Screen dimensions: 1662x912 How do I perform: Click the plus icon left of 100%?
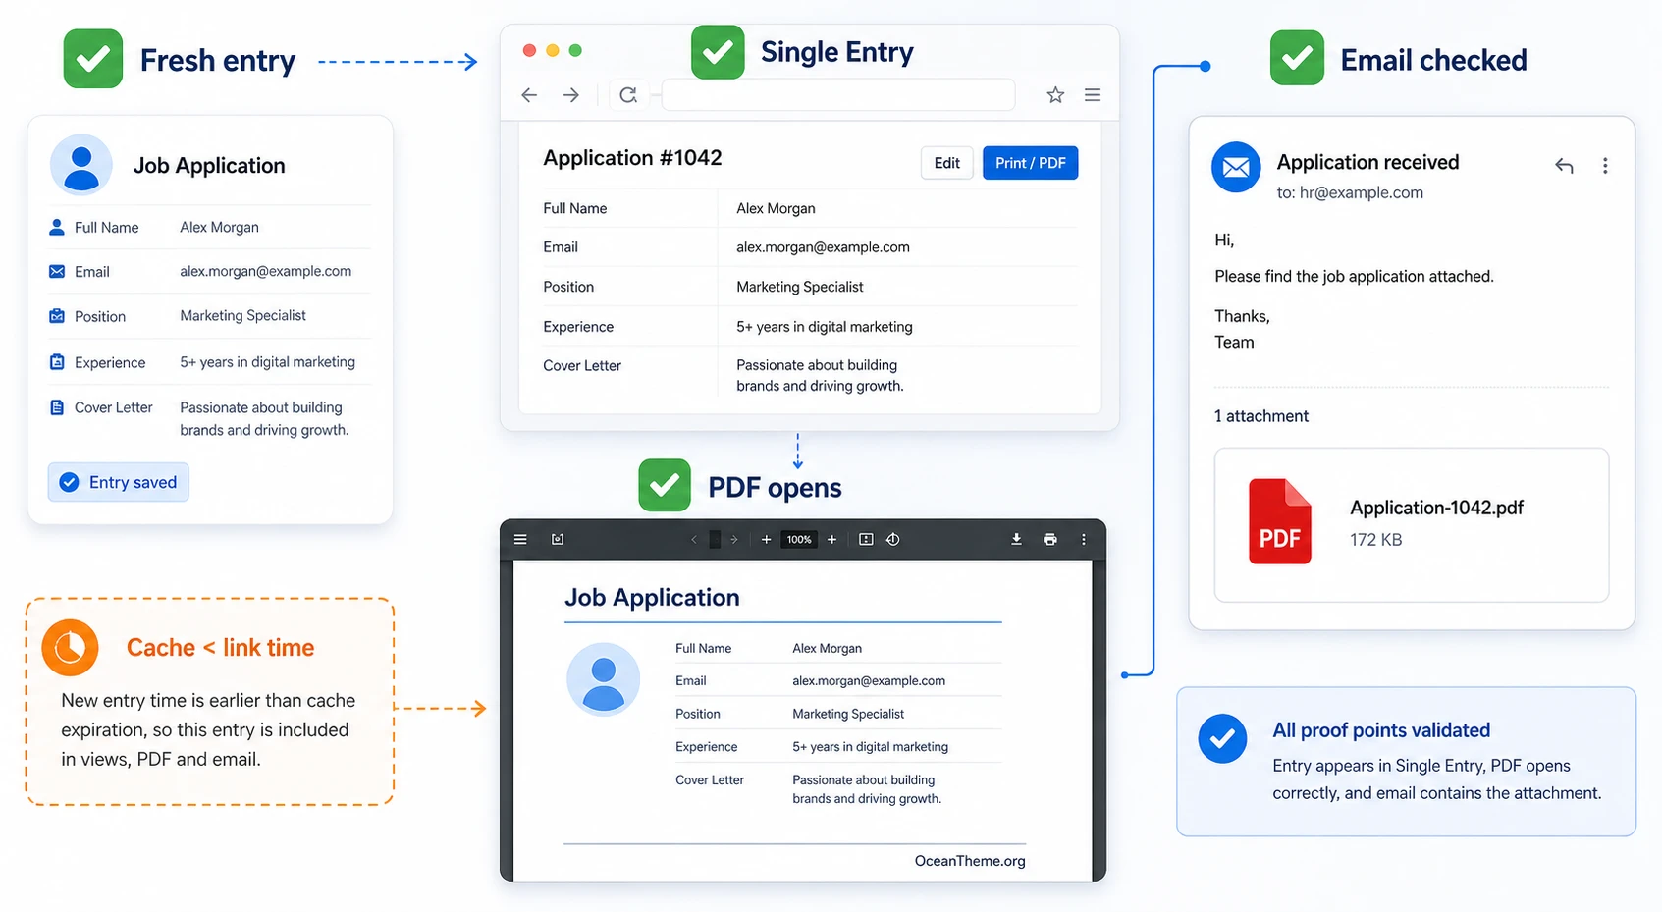point(766,539)
